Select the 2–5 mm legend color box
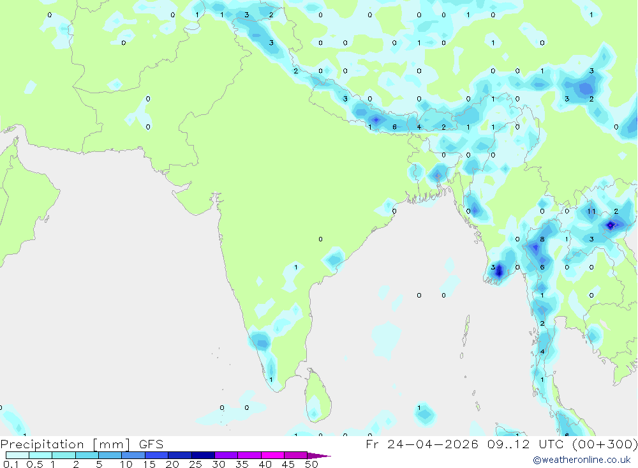This screenshot has height=468, width=638. [87, 455]
